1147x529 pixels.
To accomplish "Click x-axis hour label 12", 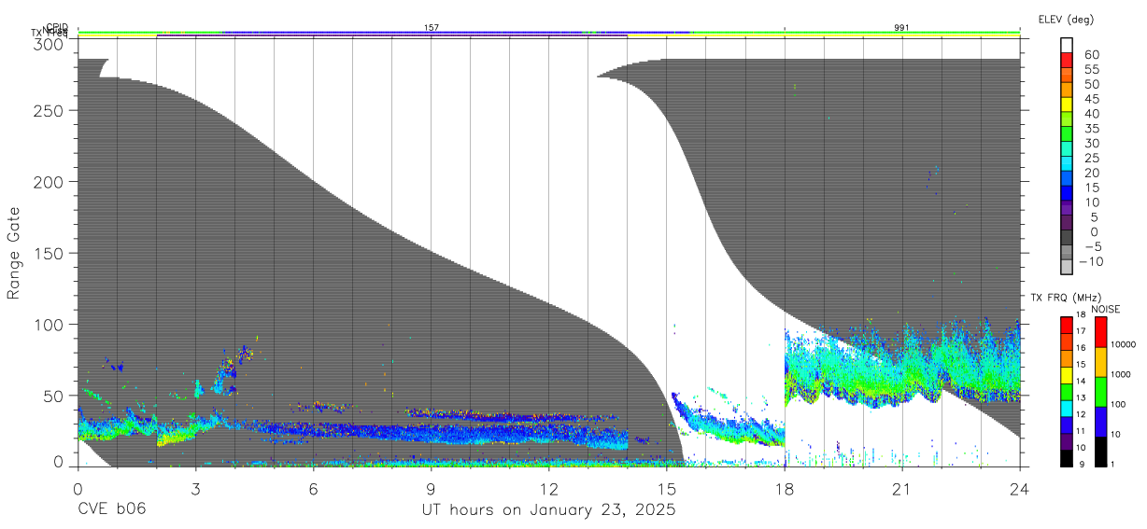I will 548,488.
